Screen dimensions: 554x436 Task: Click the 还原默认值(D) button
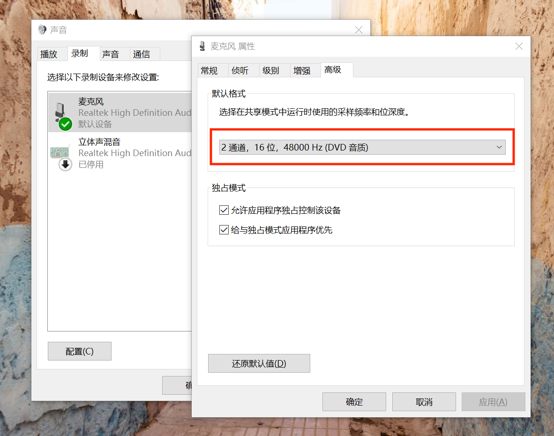click(x=259, y=363)
